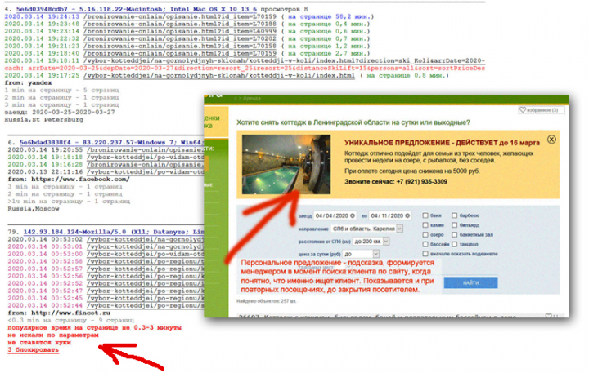Screen dimensions: 589x373
Task: Open session 79 header link 142.93.184.124
Action: [x=114, y=232]
